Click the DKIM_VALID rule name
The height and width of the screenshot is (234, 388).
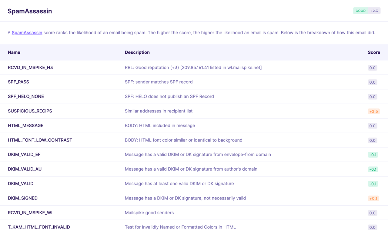tap(21, 183)
